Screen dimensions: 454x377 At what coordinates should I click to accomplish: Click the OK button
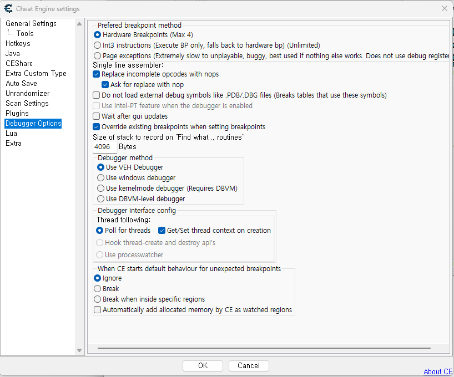tap(203, 366)
